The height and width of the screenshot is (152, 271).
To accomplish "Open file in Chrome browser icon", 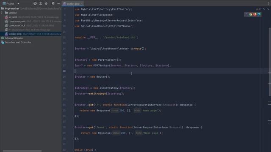I will pyautogui.click(x=250, y=14).
